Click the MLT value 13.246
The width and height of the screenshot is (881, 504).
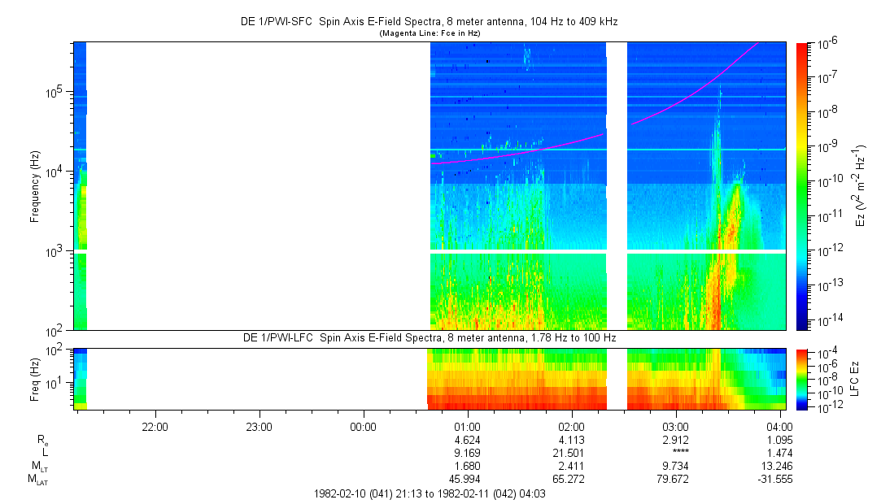(779, 466)
